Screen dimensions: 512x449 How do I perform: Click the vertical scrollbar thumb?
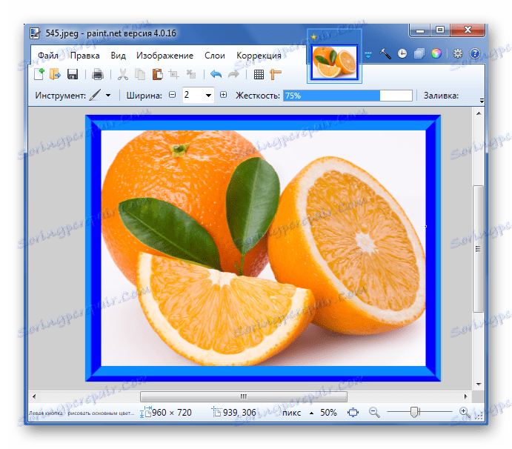[479, 249]
